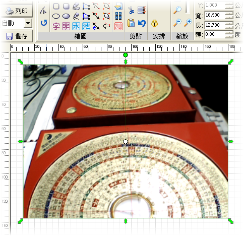Select the outline polygon tool
The image size is (244, 236).
pos(86,7)
